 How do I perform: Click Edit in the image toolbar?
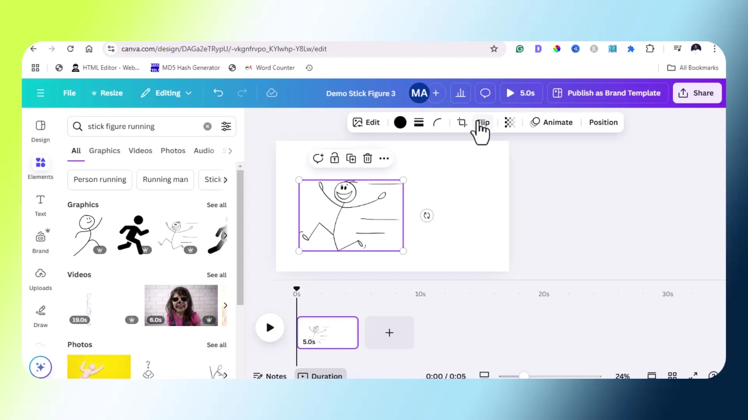(x=366, y=122)
